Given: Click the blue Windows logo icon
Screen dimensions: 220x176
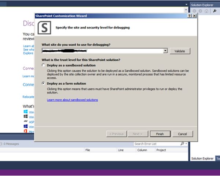Looking at the screenshot, I should point(26,112).
